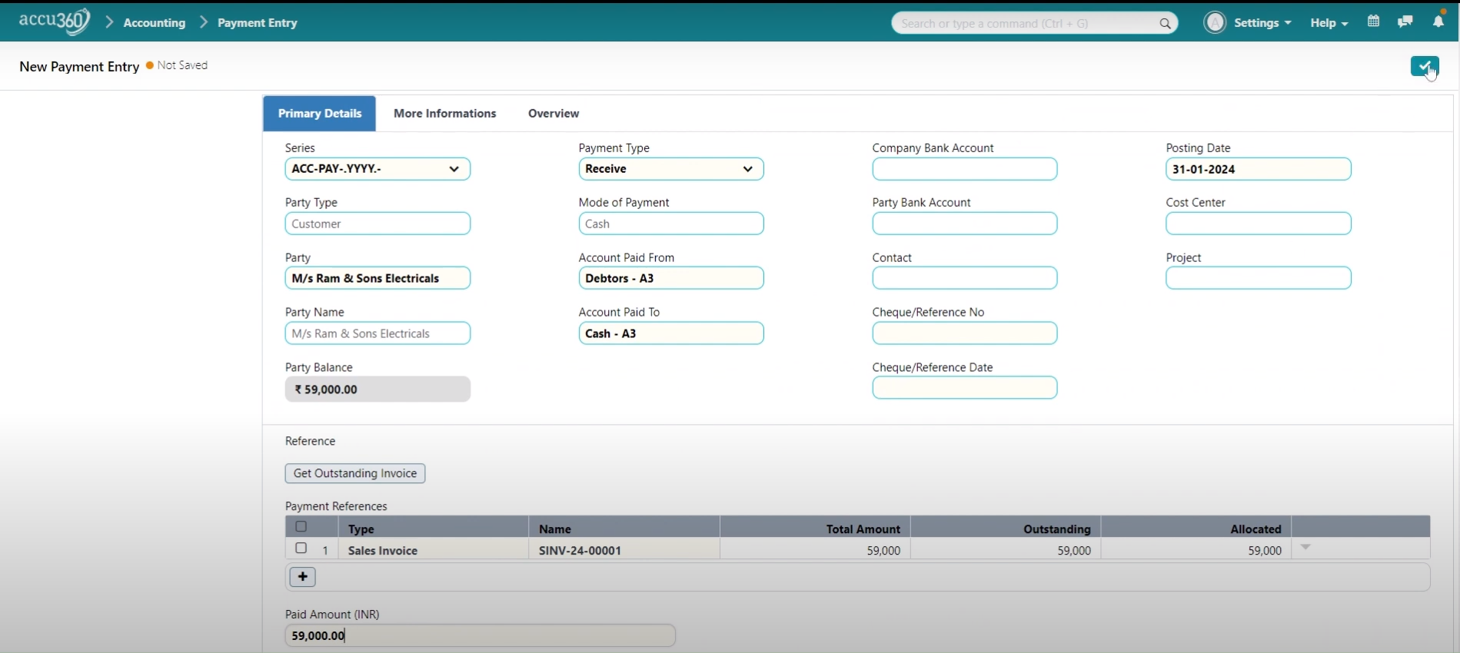Click the Mode of Payment field

pyautogui.click(x=671, y=224)
